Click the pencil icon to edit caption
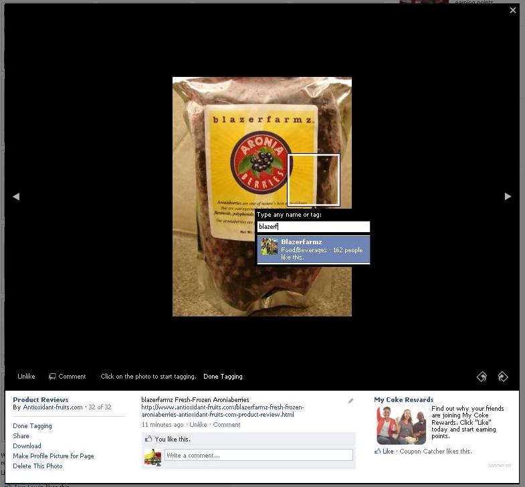Screen dimensions: 525x487 (x=350, y=401)
